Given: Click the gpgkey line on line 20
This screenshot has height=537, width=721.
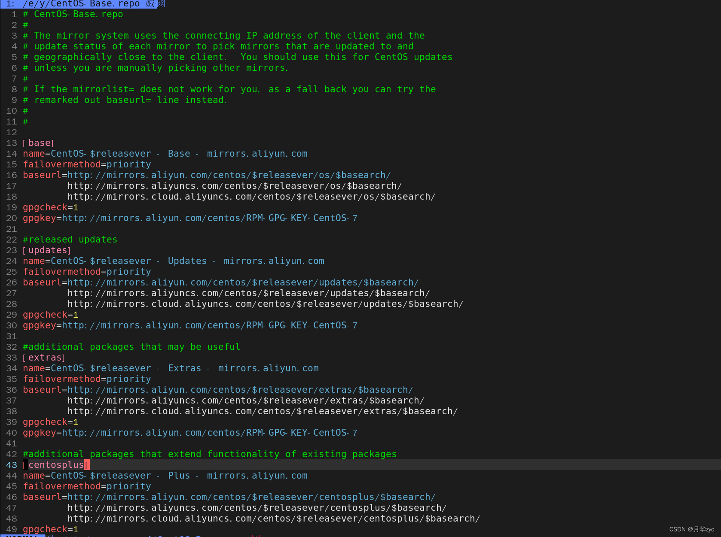Looking at the screenshot, I should (190, 218).
